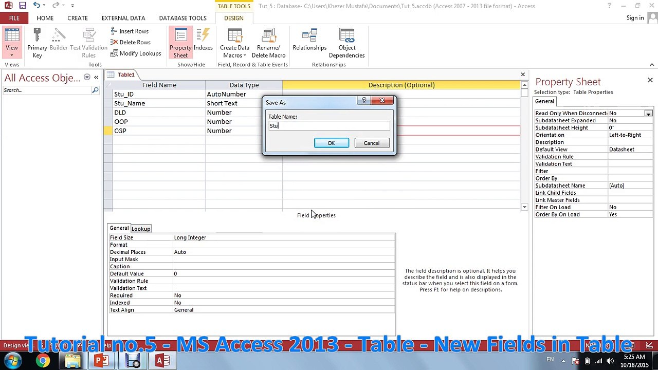This screenshot has width=658, height=370.
Task: Open the DATABASE TOOLS tab
Action: [x=182, y=18]
